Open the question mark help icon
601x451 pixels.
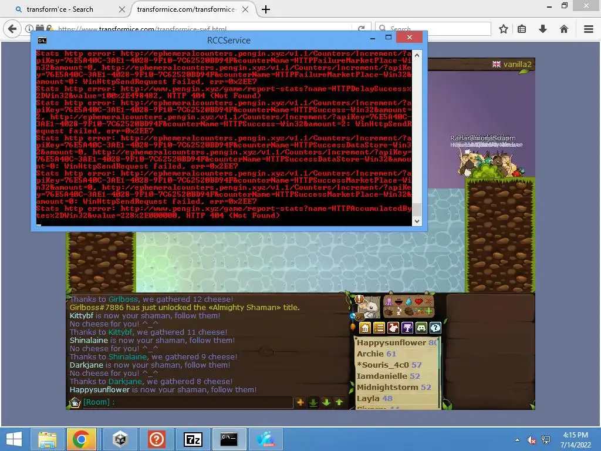coord(435,328)
